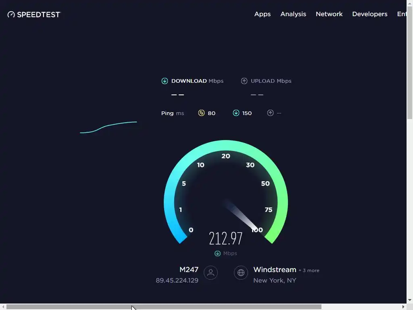Click the '+ 3 more' servers link
This screenshot has height=310, width=413.
click(x=309, y=270)
